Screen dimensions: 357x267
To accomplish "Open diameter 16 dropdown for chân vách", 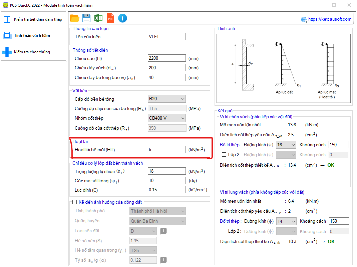I will click(286, 145).
